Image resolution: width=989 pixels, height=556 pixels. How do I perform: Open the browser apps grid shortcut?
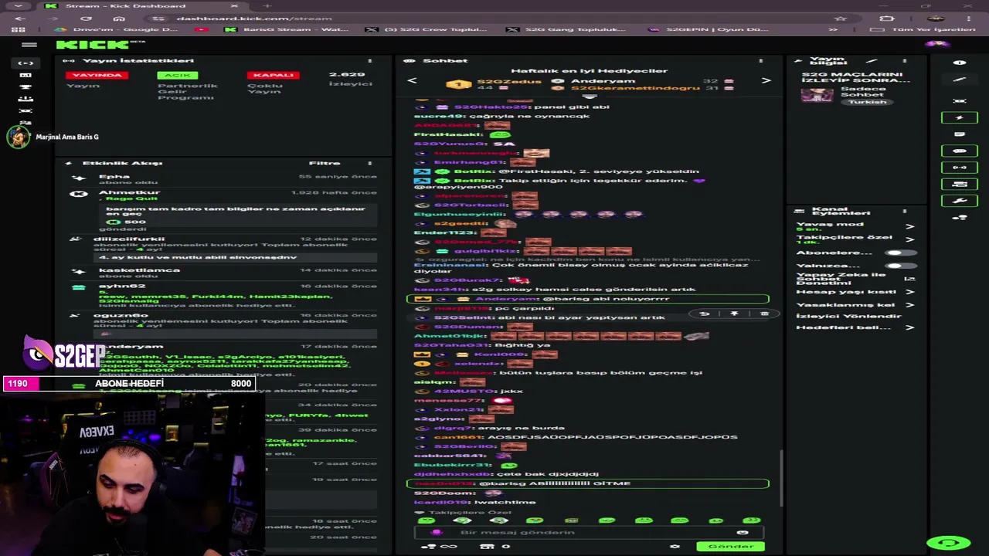[x=18, y=29]
